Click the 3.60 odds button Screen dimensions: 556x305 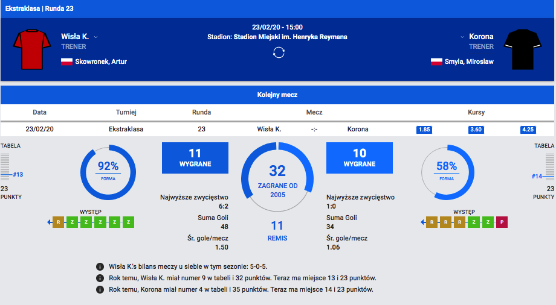pyautogui.click(x=476, y=130)
